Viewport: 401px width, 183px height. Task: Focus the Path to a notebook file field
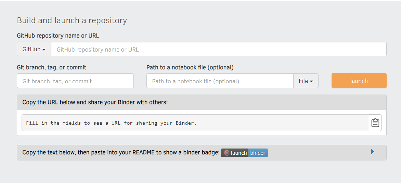(x=220, y=81)
